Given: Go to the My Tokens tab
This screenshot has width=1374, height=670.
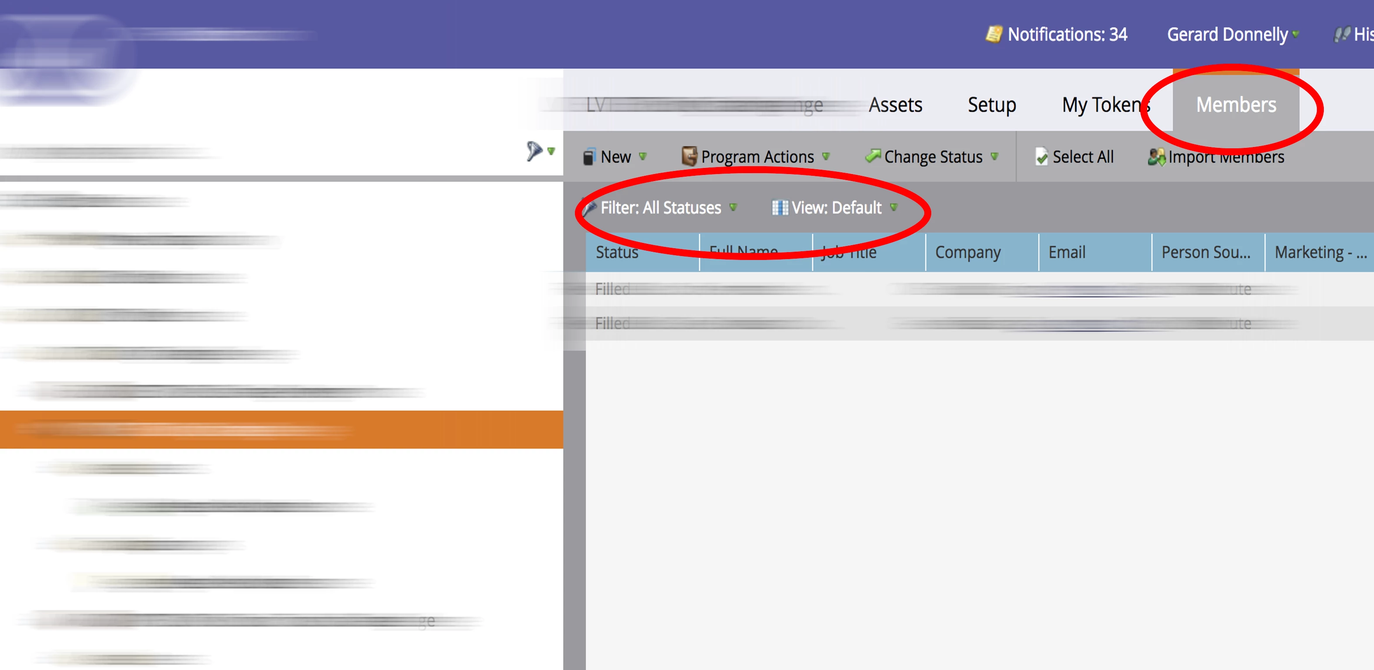Looking at the screenshot, I should pyautogui.click(x=1105, y=105).
